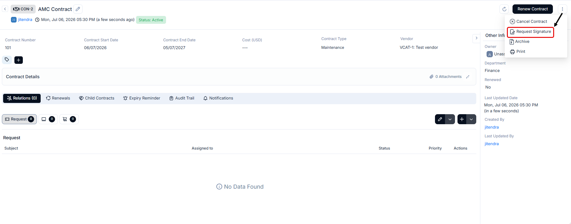Open dropdown next to pencil edit button

point(450,119)
